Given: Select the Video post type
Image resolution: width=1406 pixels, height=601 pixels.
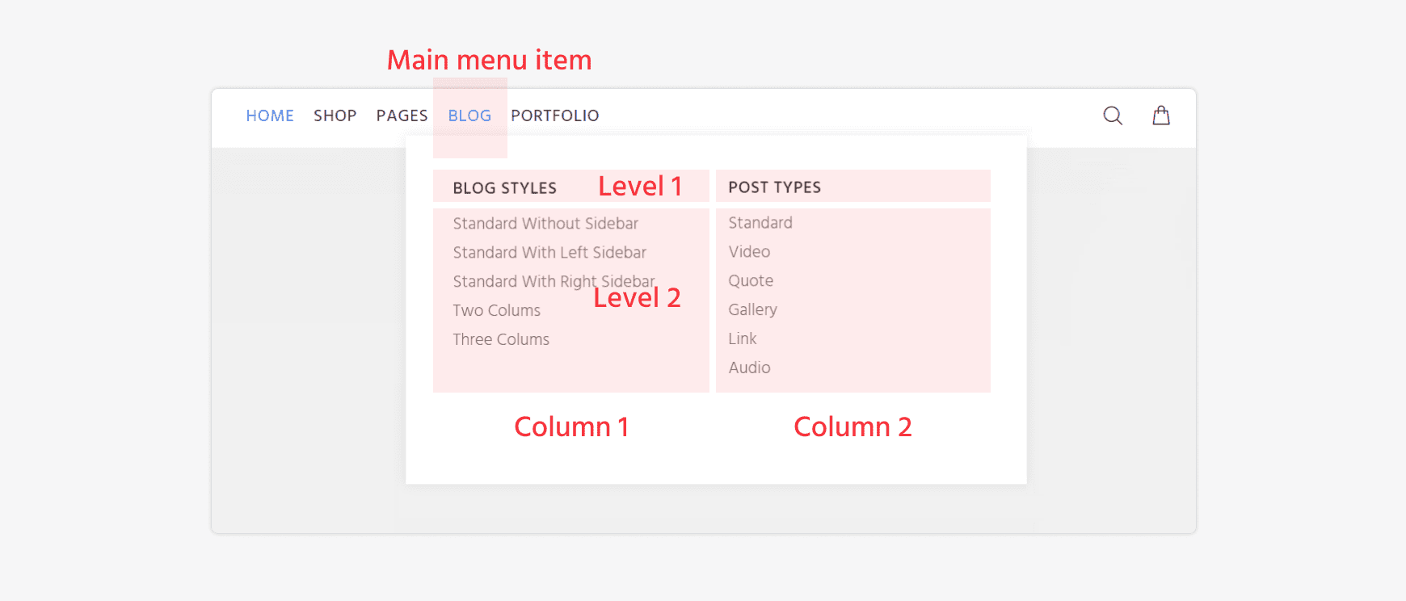Looking at the screenshot, I should pyautogui.click(x=748, y=252).
